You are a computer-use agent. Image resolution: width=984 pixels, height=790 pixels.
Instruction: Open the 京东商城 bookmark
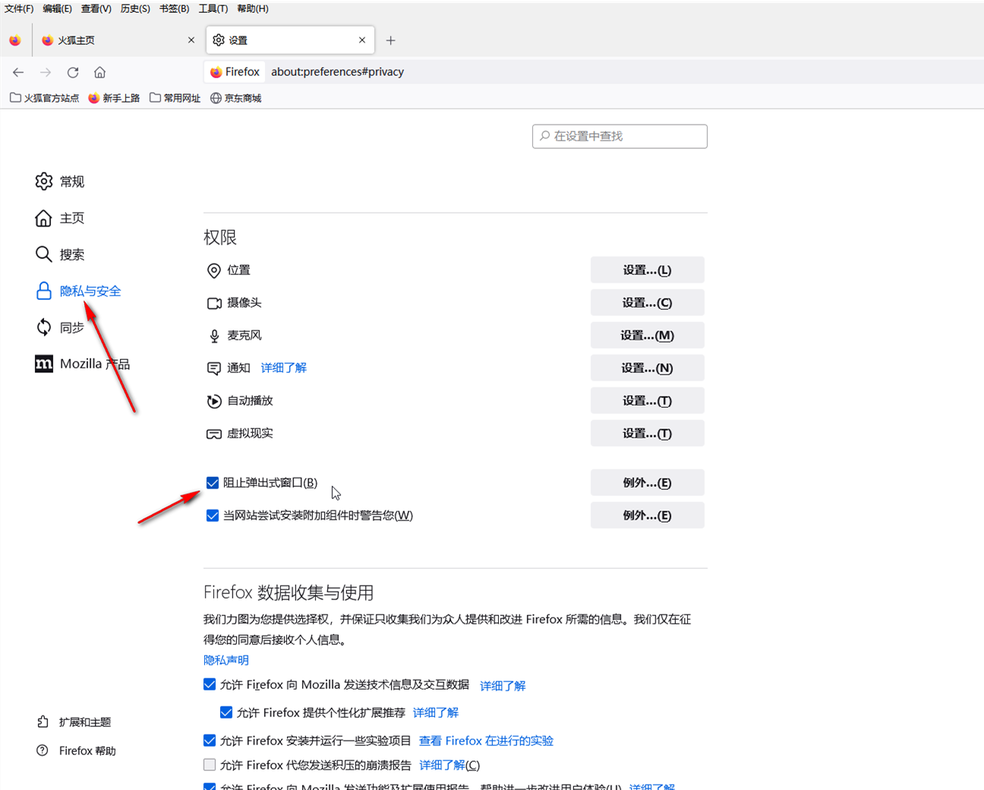(x=236, y=98)
